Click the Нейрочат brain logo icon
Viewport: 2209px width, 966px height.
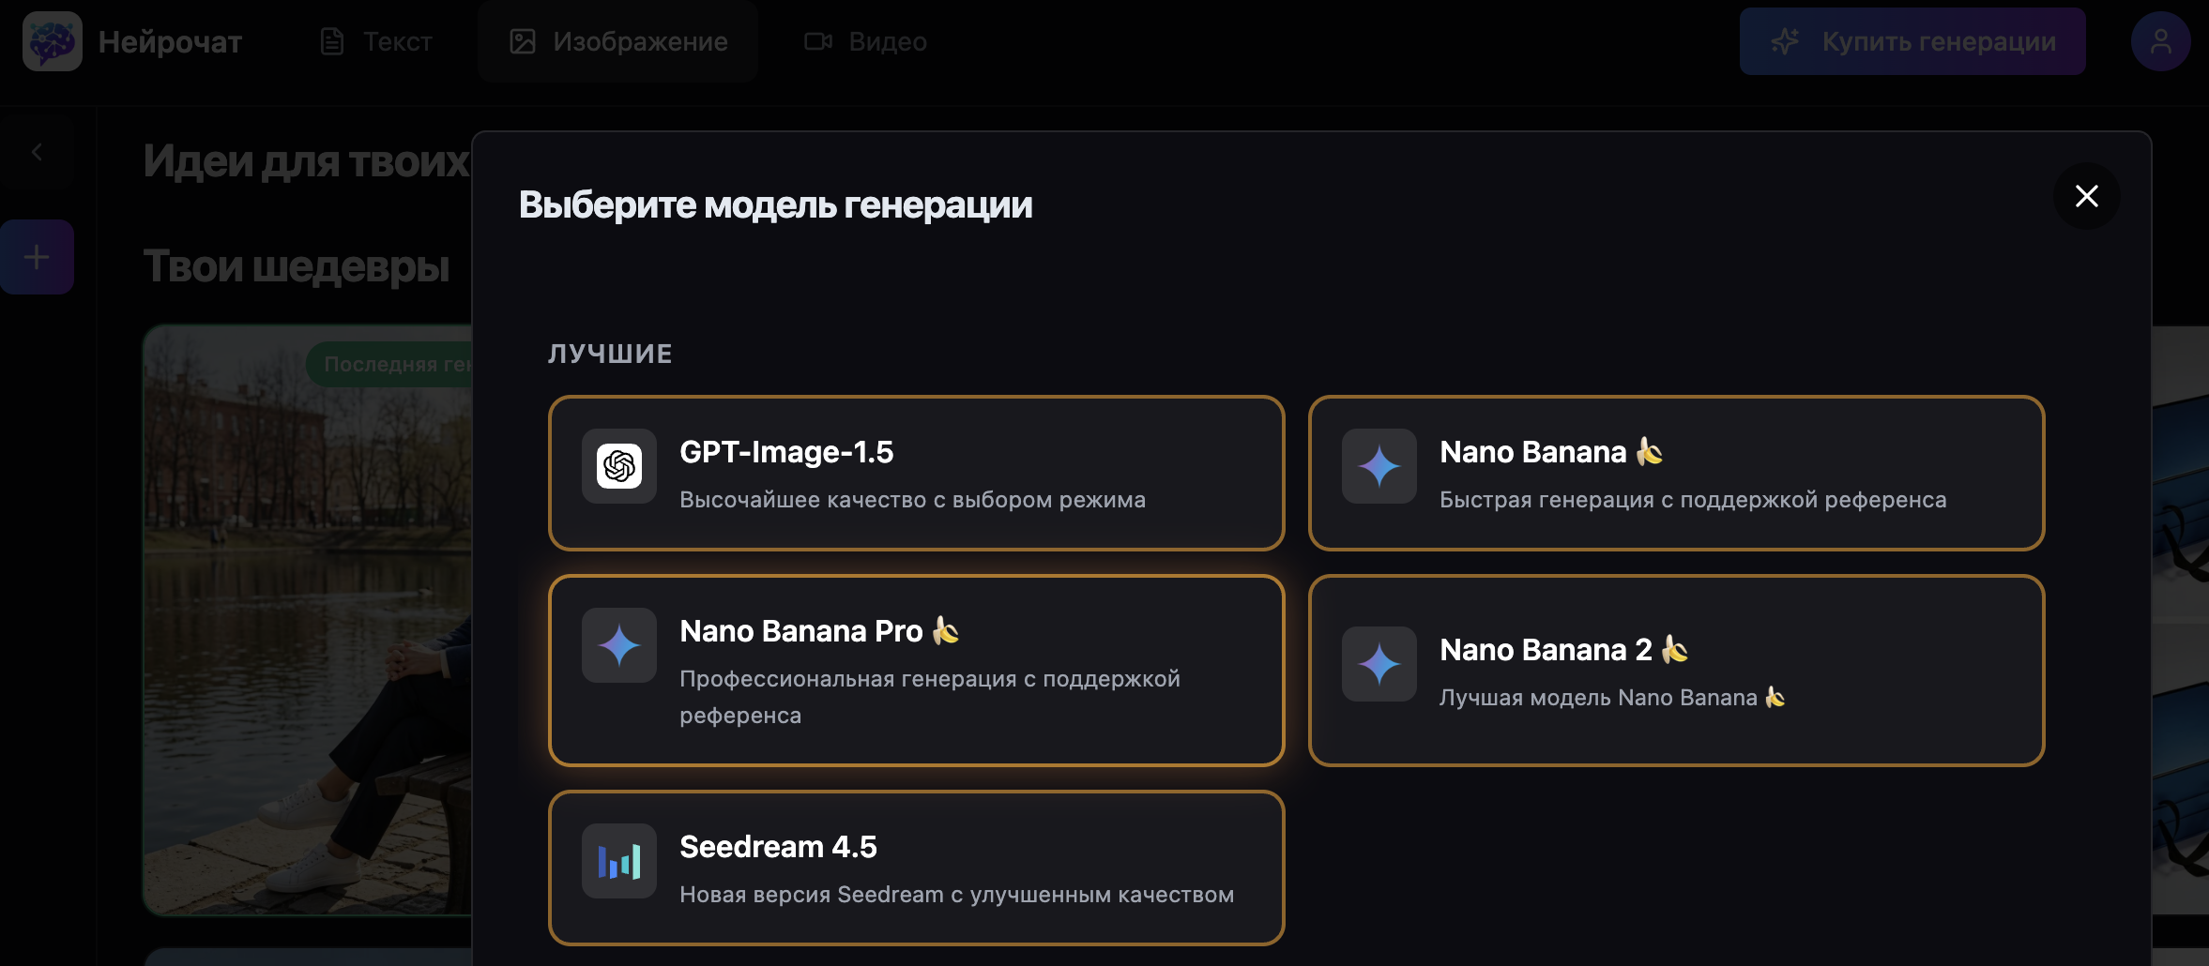pos(53,41)
